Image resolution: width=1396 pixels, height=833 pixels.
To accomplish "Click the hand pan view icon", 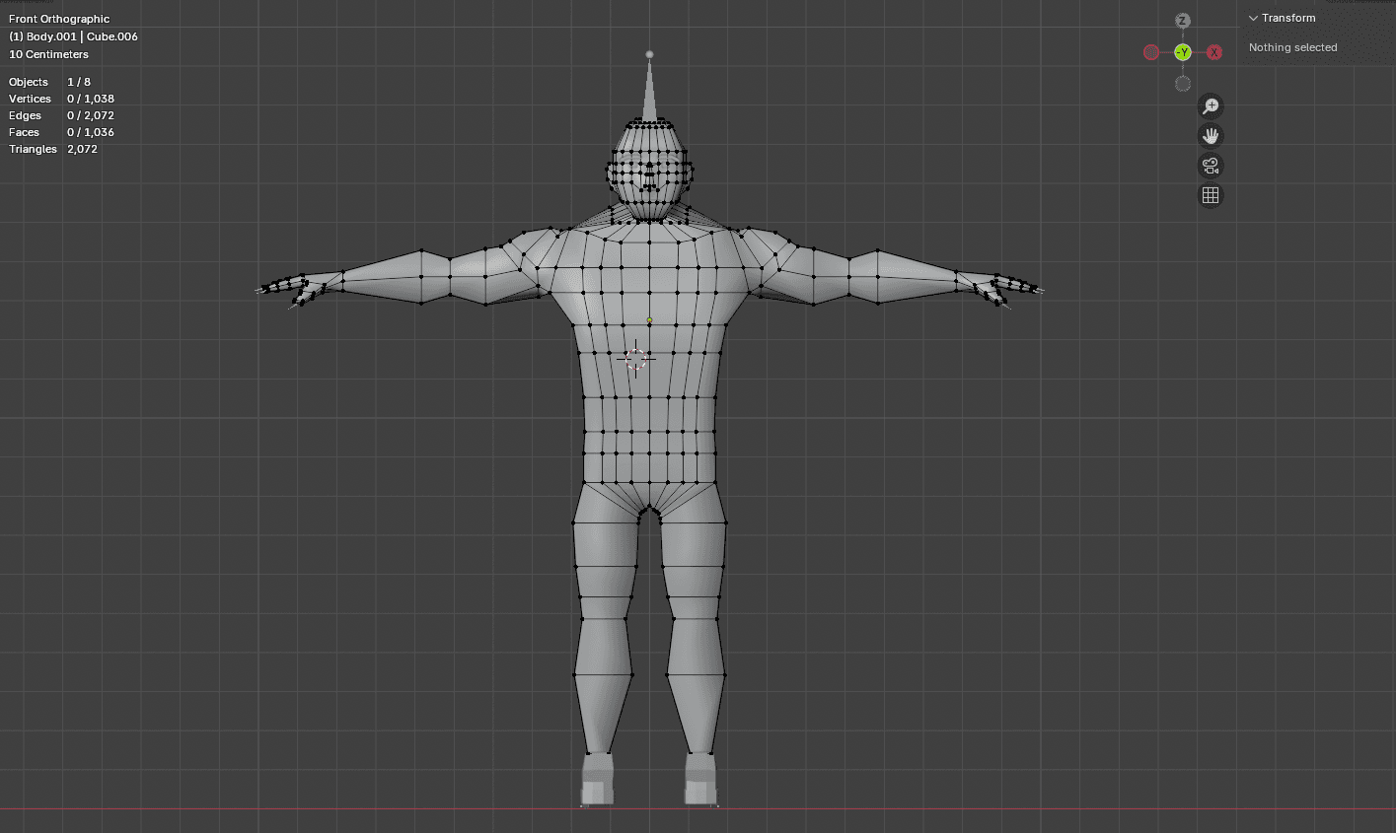I will pos(1211,136).
